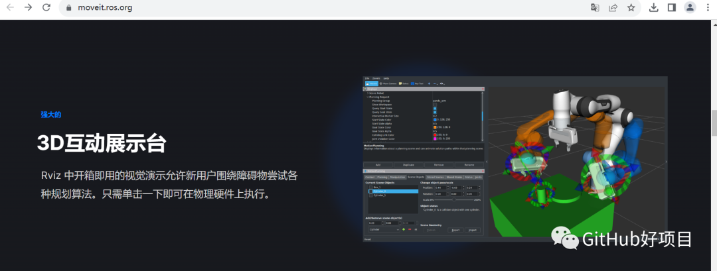Toggle the browser side panel icon
The width and height of the screenshot is (717, 271).
[672, 7]
